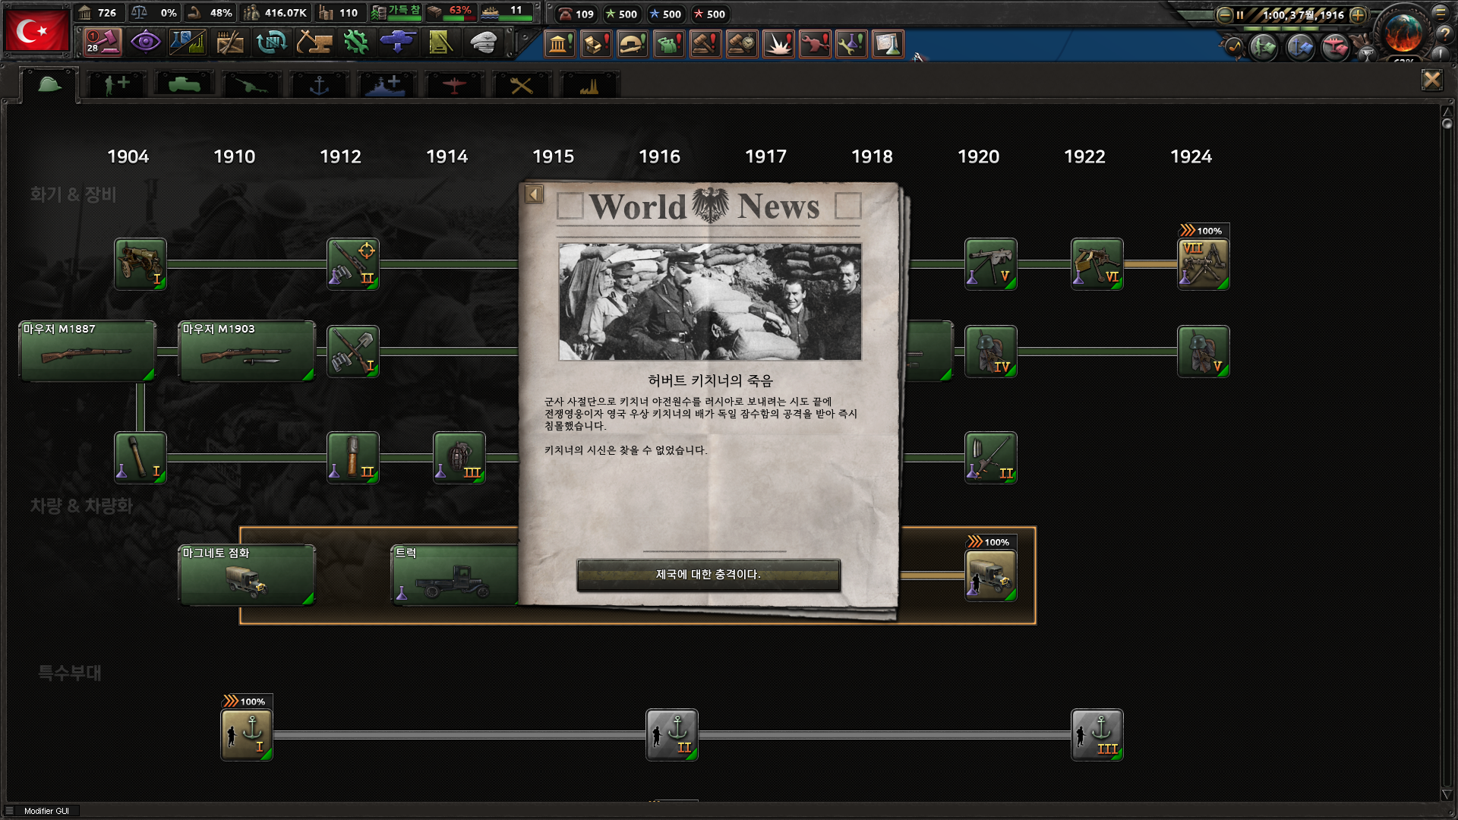
Task: Open the teal circular arrows icon
Action: [x=271, y=42]
